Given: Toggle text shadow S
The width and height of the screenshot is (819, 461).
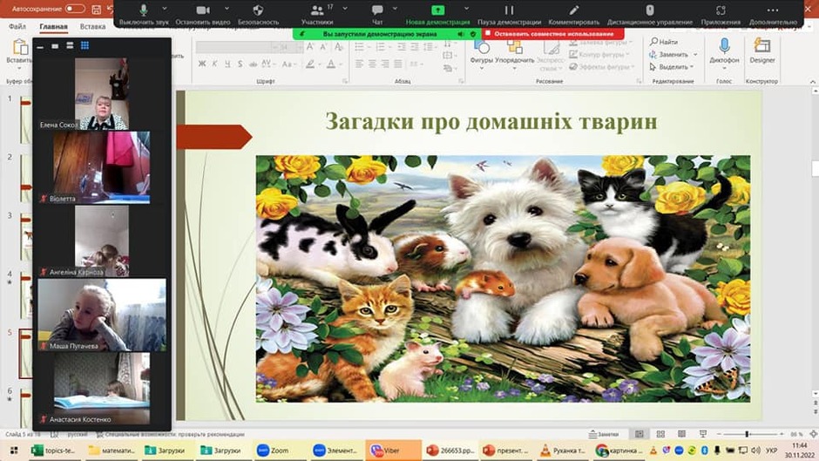Looking at the screenshot, I should (x=240, y=64).
